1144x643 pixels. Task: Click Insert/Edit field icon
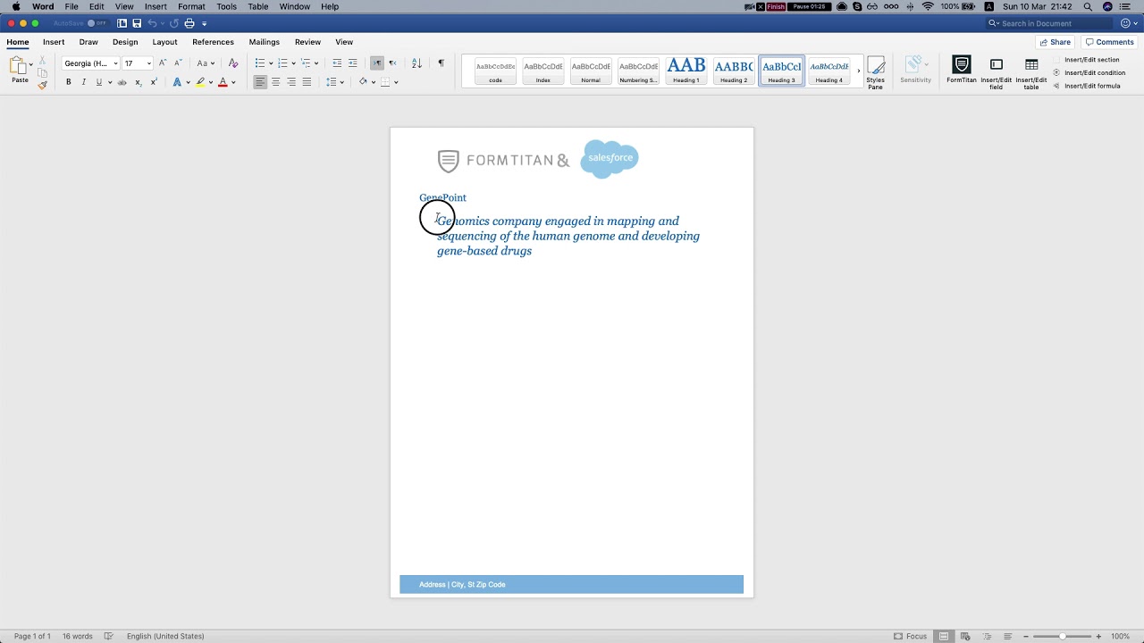pyautogui.click(x=997, y=64)
